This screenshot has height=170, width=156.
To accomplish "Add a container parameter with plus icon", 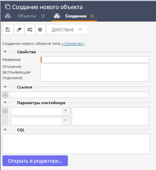I will (x=5, y=110).
